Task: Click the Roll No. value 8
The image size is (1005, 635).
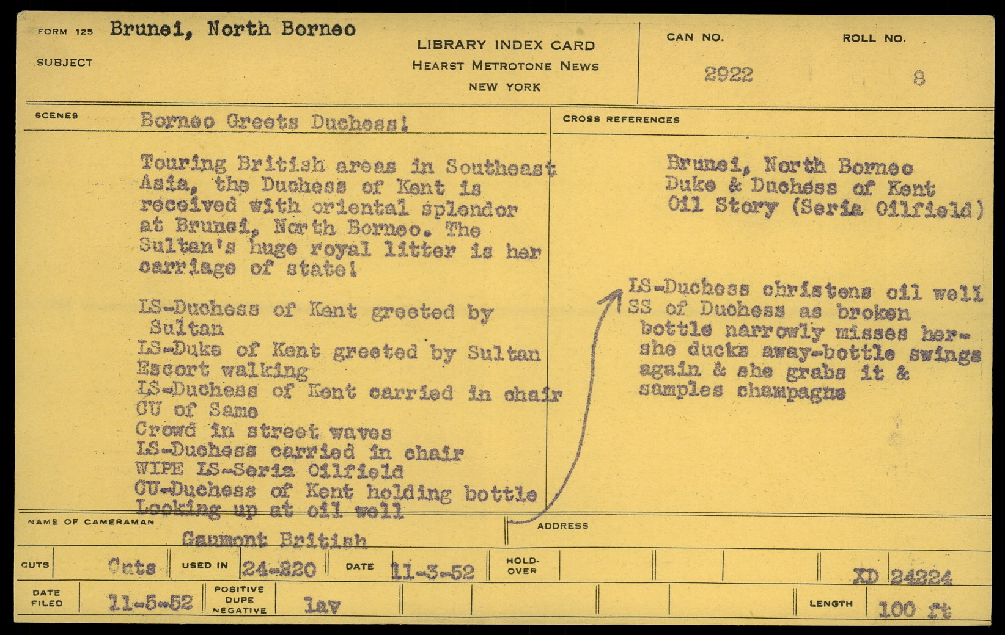Action: [918, 79]
